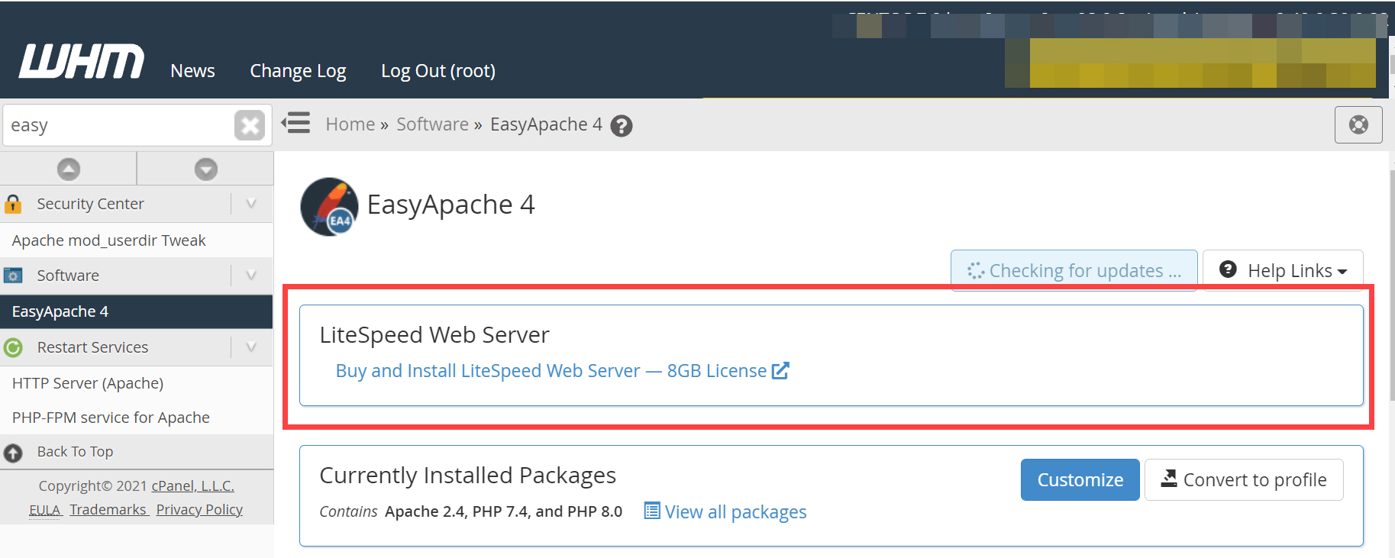Open Software category label
The width and height of the screenshot is (1395, 558).
(x=68, y=276)
